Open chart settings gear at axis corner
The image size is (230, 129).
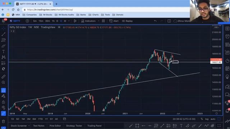(216, 114)
